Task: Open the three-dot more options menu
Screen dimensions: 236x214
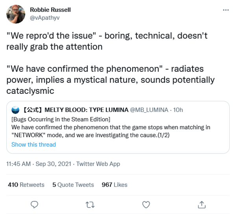Action: coord(225,10)
